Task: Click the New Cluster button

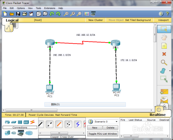Action: [x=96, y=20]
